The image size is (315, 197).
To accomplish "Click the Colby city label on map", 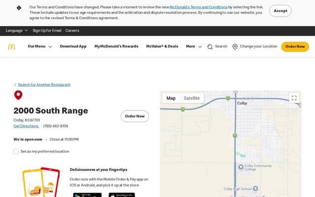I will 242,103.
